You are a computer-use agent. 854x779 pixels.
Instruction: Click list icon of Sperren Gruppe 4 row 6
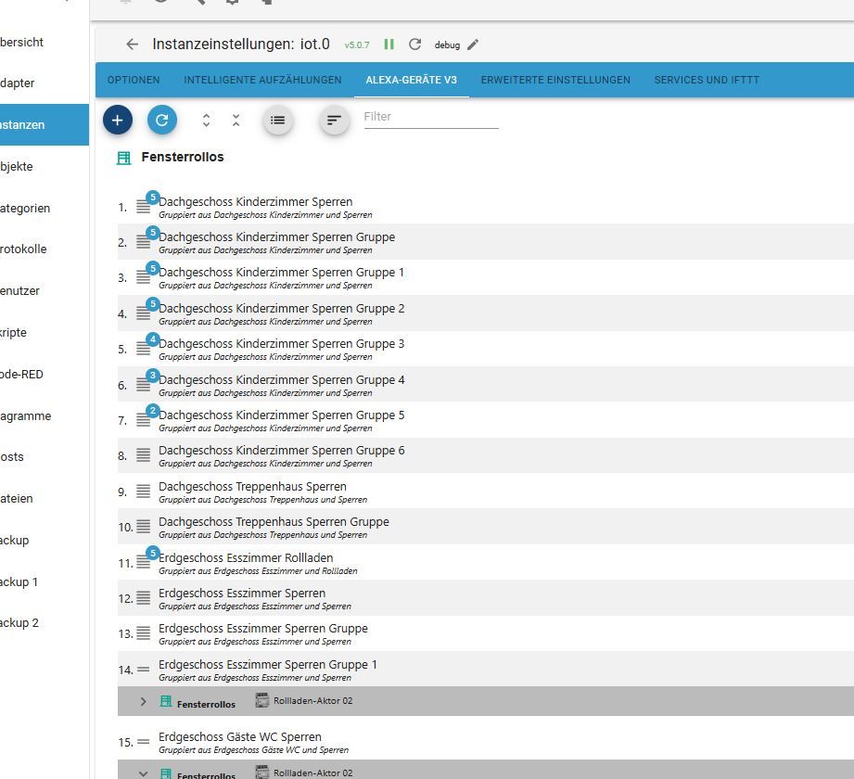[x=143, y=385]
